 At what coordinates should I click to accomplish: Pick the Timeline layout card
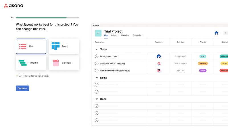pyautogui.click(x=31, y=63)
